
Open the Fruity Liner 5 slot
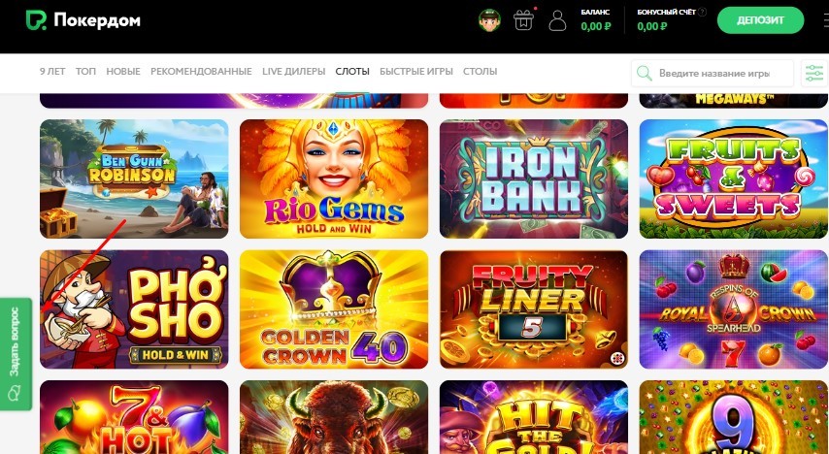click(534, 309)
